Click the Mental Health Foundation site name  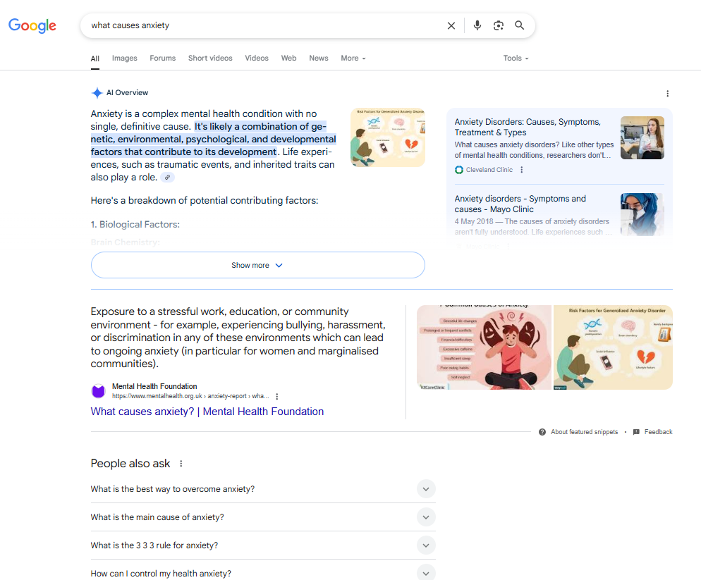coord(154,386)
